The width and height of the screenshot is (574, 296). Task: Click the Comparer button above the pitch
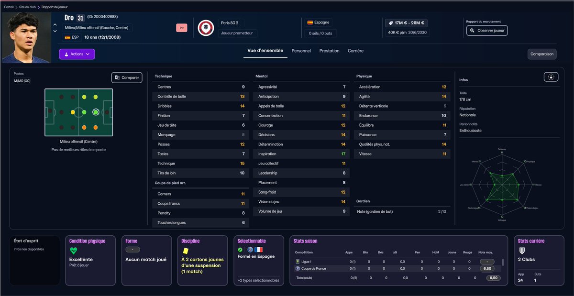pos(127,77)
